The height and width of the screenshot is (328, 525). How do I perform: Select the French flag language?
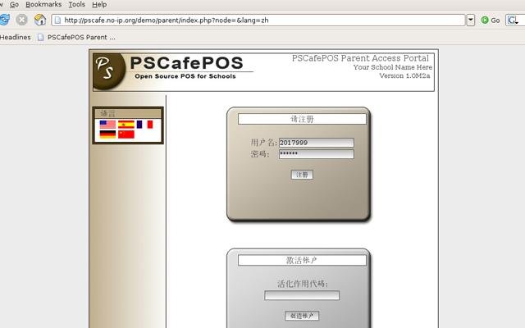[x=144, y=125]
